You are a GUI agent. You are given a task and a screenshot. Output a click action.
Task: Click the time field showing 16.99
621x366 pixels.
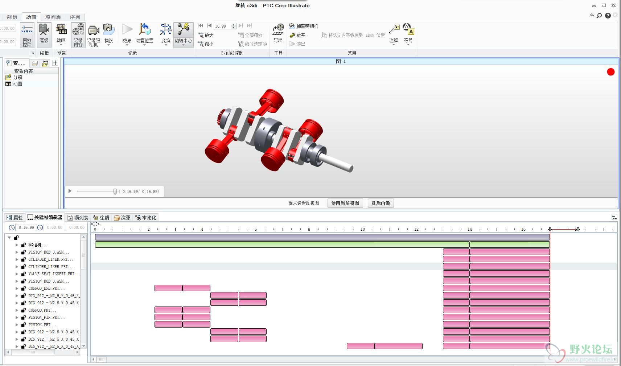click(x=222, y=26)
